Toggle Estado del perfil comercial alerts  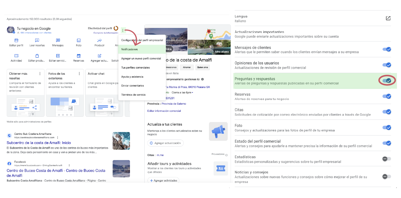point(387,143)
